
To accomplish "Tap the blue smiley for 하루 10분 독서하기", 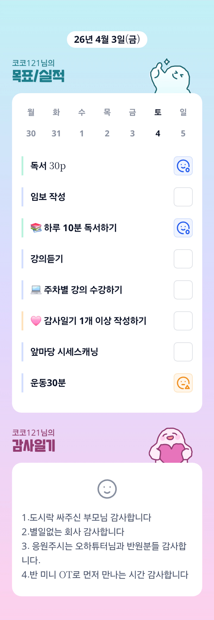I will 183,228.
